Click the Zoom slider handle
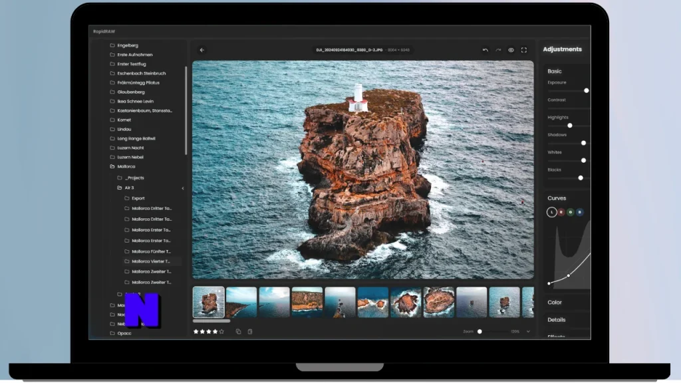 point(479,331)
